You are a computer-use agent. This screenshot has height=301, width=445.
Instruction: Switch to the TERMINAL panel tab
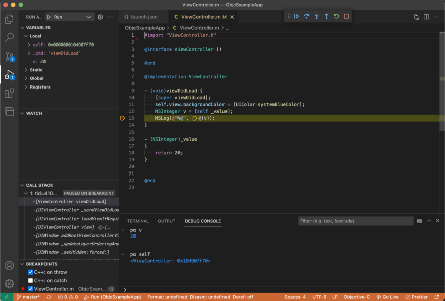coord(138,221)
